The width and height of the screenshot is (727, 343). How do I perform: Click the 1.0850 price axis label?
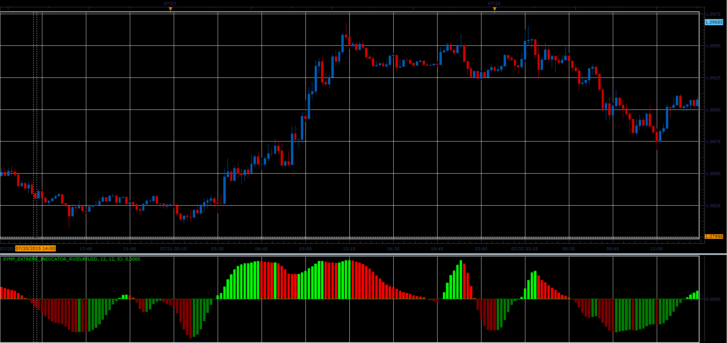coord(713,174)
